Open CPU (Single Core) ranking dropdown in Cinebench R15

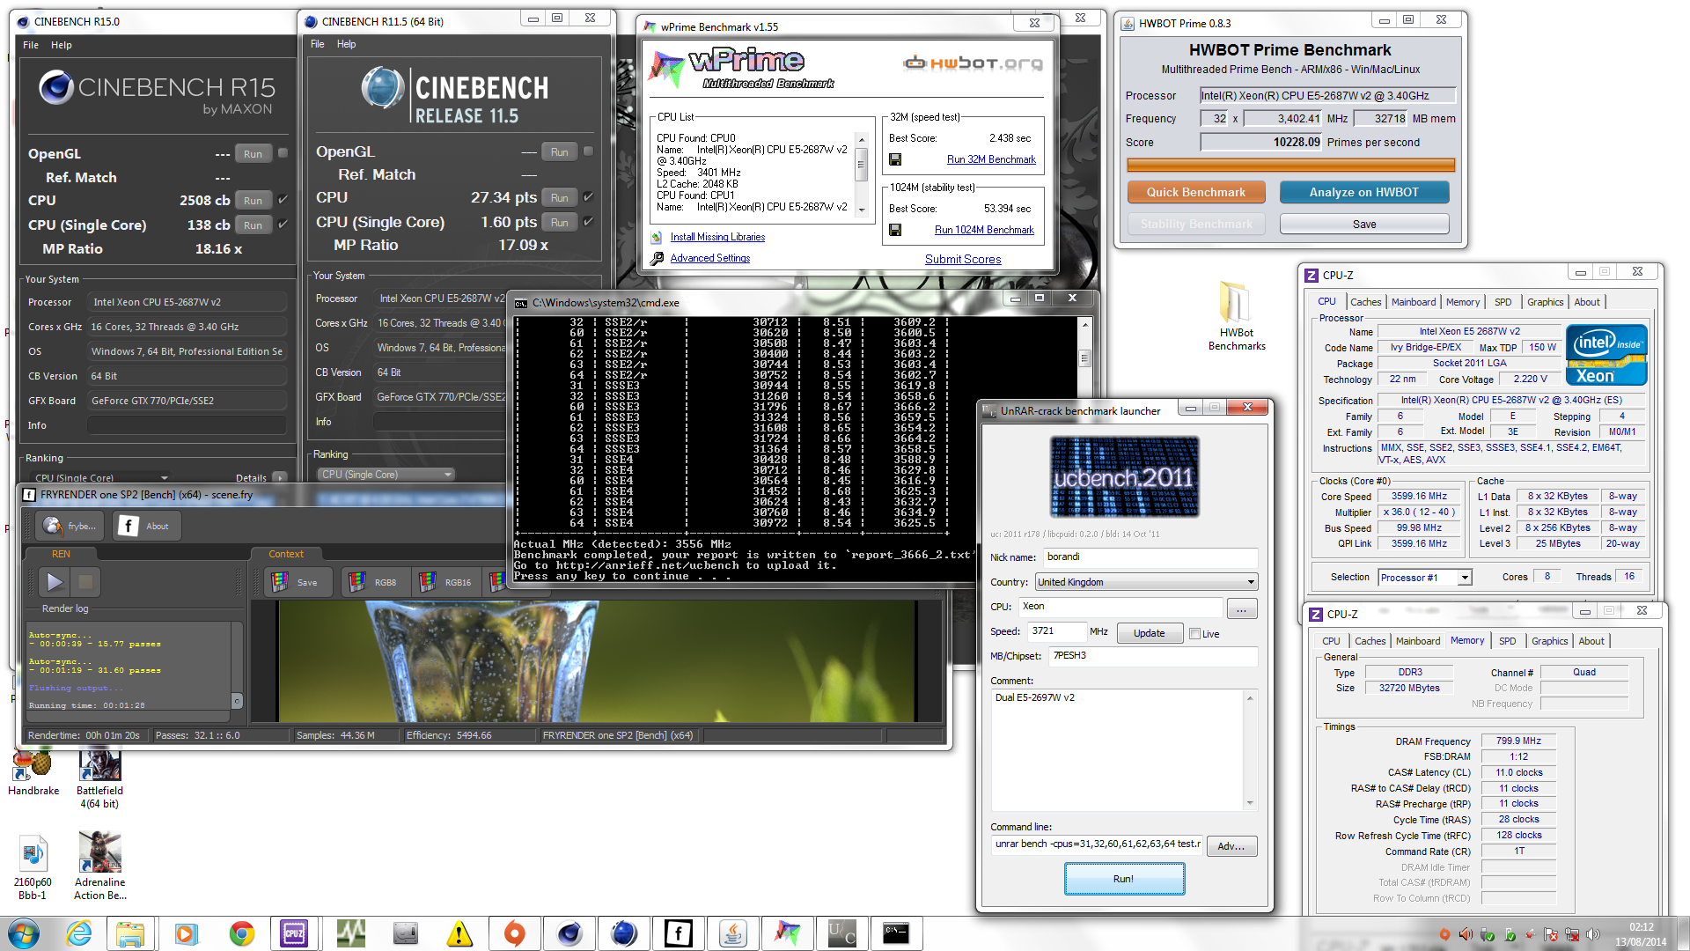tap(100, 478)
